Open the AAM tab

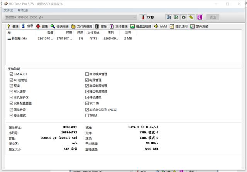(161, 26)
